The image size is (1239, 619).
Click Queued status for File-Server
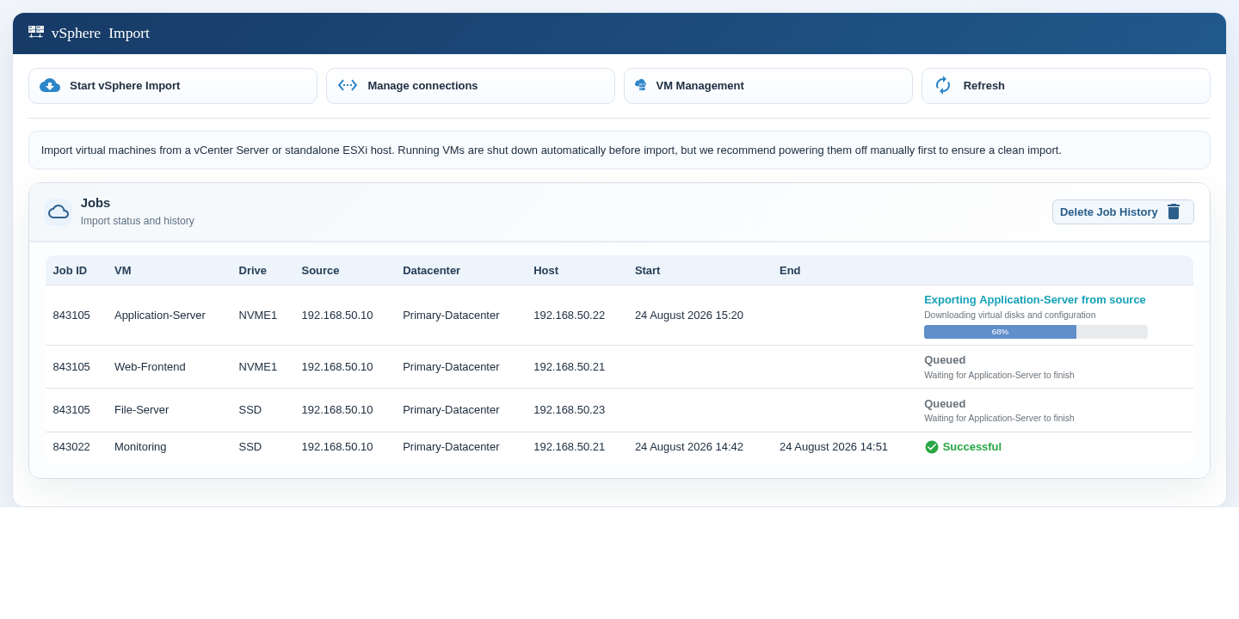tap(945, 403)
